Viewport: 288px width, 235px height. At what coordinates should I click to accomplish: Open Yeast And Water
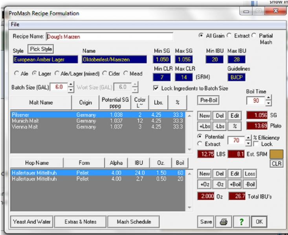coord(31,222)
